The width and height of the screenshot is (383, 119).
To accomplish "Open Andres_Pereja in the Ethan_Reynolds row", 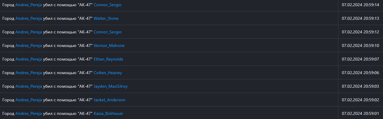I will [x=29, y=59].
